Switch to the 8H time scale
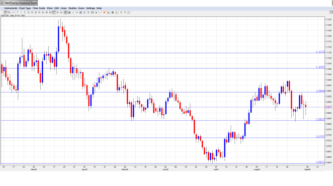The height and width of the screenshot is (186, 333). [50, 12]
